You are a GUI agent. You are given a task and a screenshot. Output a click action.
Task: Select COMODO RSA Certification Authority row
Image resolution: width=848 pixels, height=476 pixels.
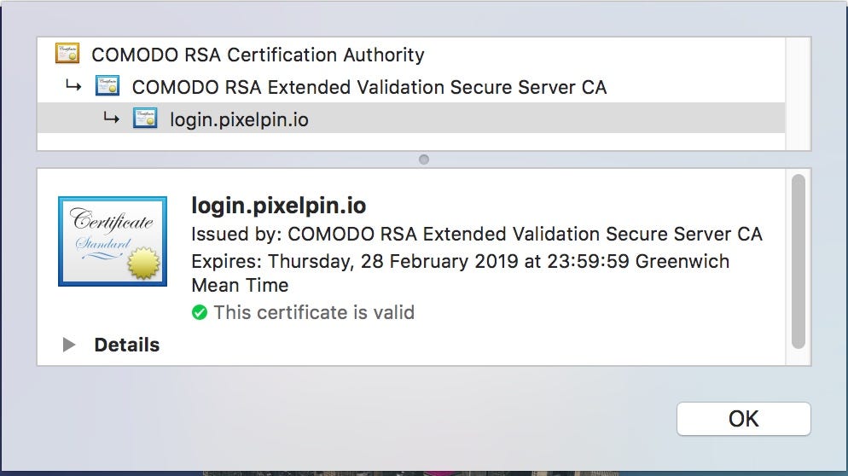(x=411, y=54)
